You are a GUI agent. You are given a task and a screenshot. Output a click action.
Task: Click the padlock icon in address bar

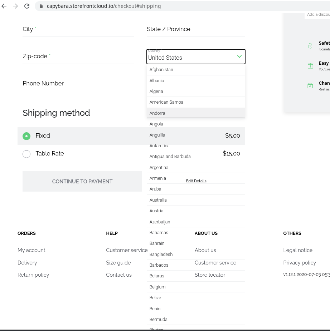pos(41,6)
